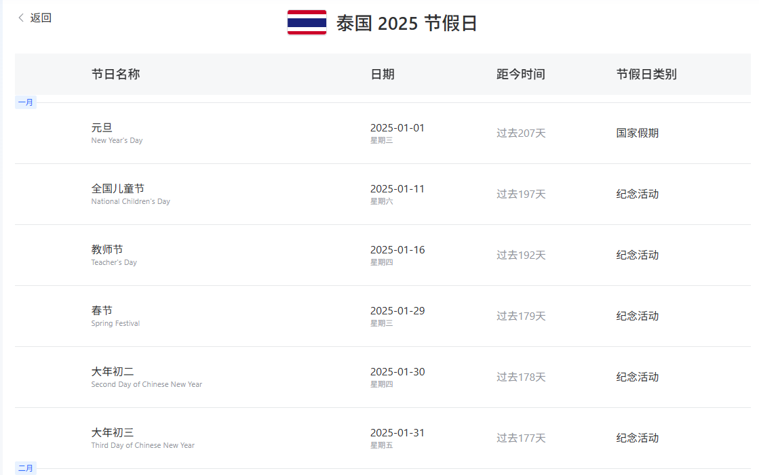Select the 全国儿童节 holiday name
Image resolution: width=759 pixels, height=475 pixels.
tap(117, 188)
